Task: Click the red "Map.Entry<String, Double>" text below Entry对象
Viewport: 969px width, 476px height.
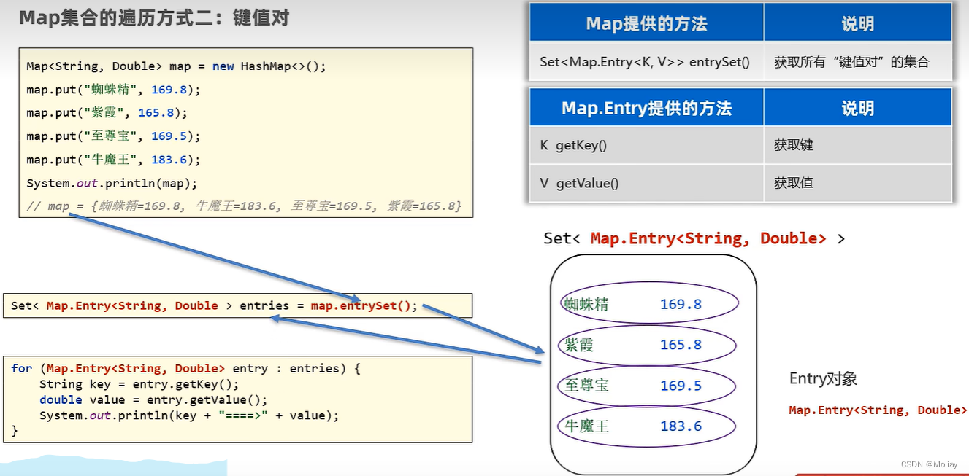Action: 878,410
